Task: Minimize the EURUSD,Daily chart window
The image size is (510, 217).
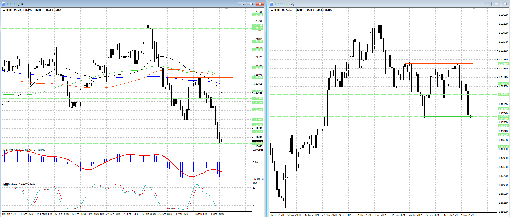Action: [x=487, y=4]
